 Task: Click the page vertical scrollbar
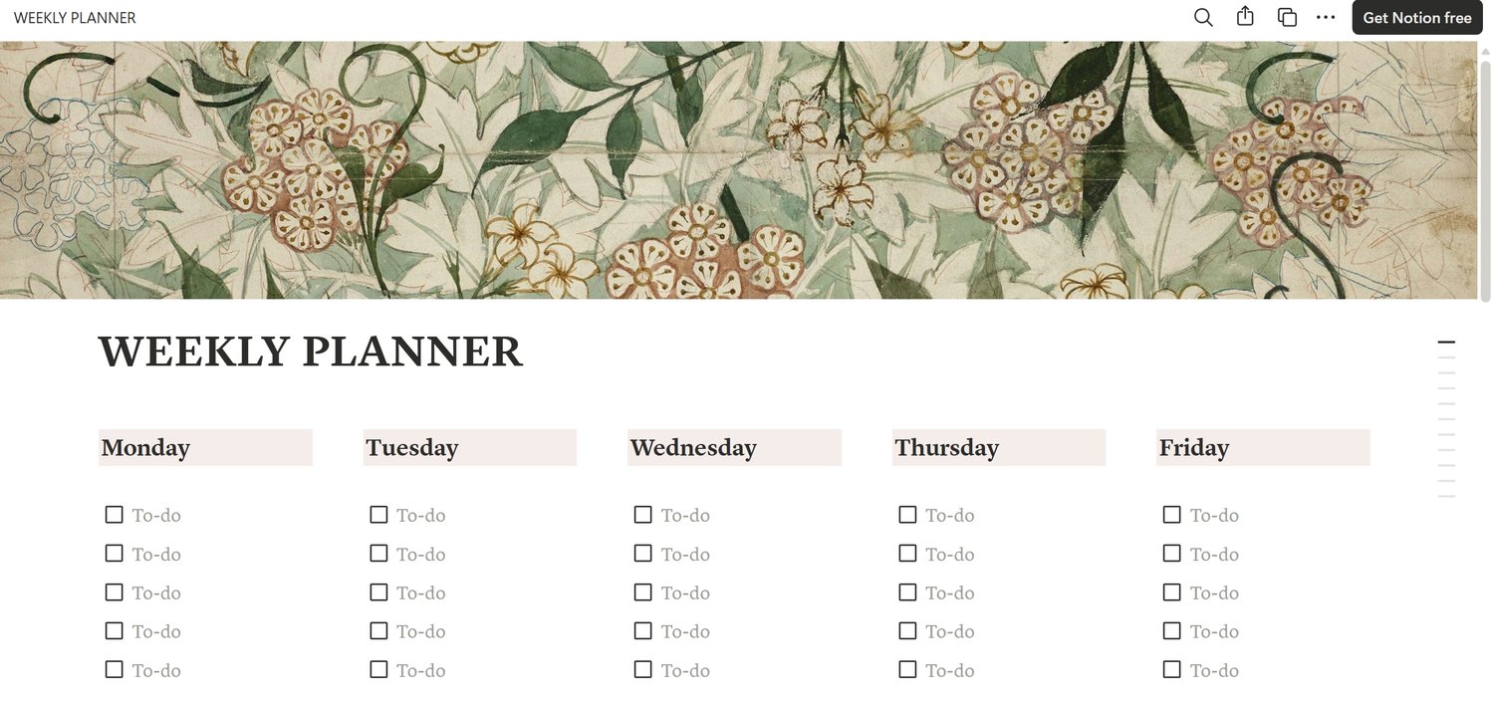click(x=1486, y=179)
